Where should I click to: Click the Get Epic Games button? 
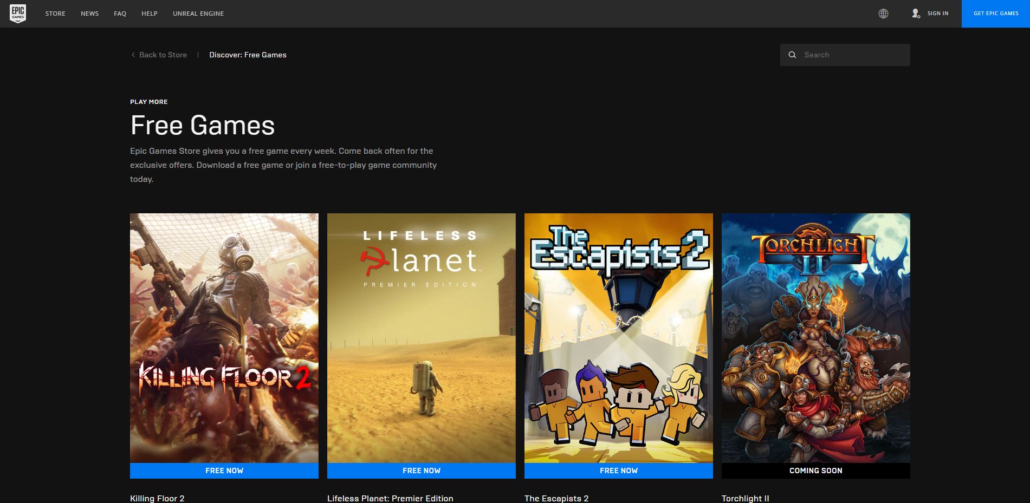pyautogui.click(x=996, y=14)
